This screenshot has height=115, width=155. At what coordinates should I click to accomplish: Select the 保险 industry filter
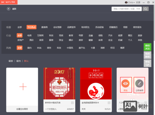(100, 36)
